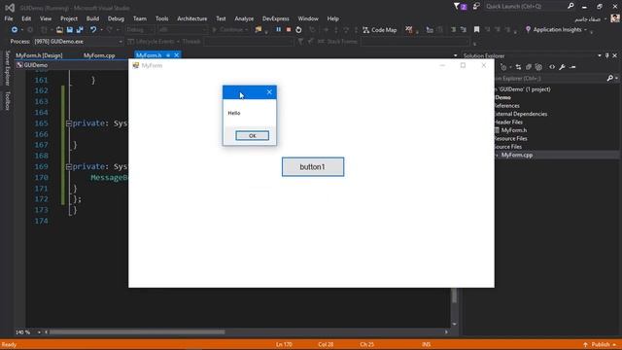Click the Undo toolbar icon
The width and height of the screenshot is (622, 350).
93,30
